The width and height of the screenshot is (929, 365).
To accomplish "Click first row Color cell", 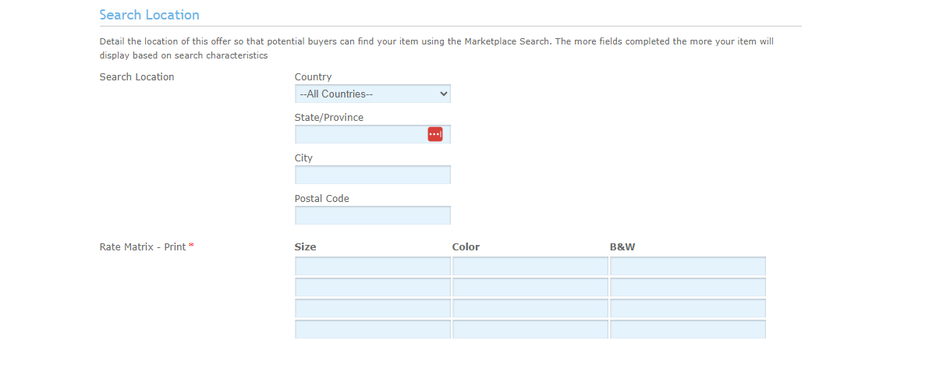I will tap(530, 267).
